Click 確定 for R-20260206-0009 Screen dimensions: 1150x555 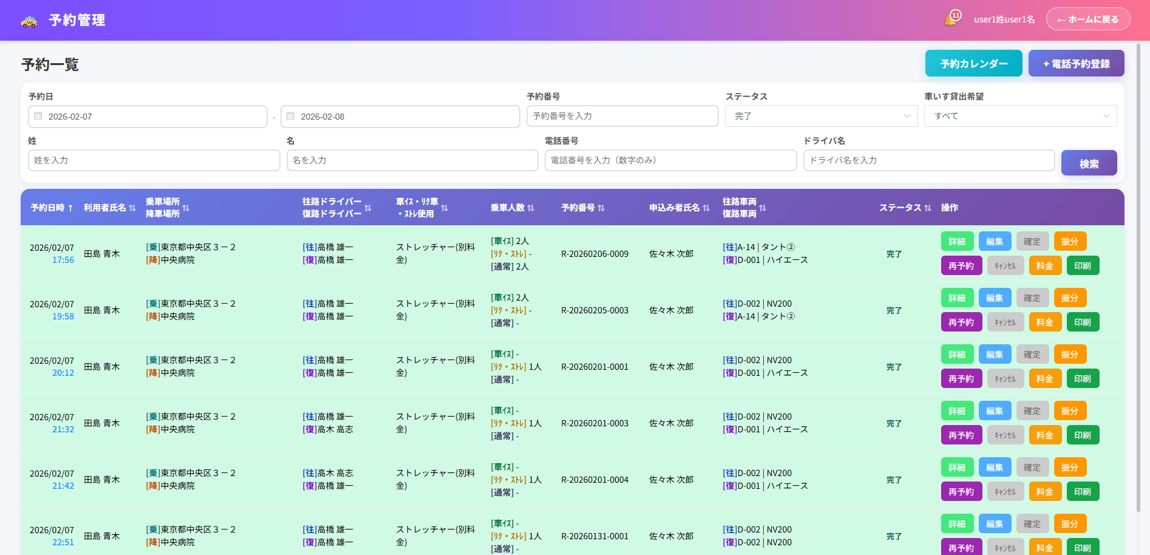(1033, 241)
